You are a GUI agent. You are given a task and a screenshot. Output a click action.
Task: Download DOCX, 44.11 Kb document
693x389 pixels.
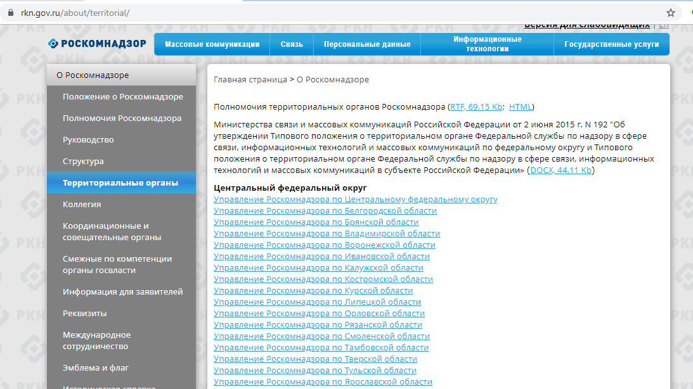560,170
